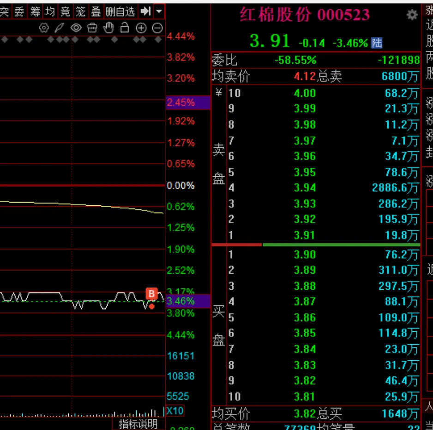This screenshot has height=430, width=433.
Task: Click the chart settings gear icon
Action: pos(44,28)
